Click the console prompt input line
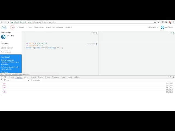This screenshot has height=131, width=175. [87, 94]
